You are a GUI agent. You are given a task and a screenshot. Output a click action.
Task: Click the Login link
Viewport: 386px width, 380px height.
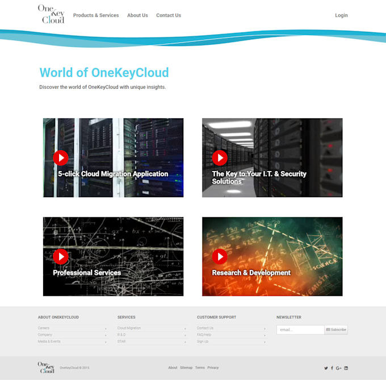pyautogui.click(x=341, y=15)
